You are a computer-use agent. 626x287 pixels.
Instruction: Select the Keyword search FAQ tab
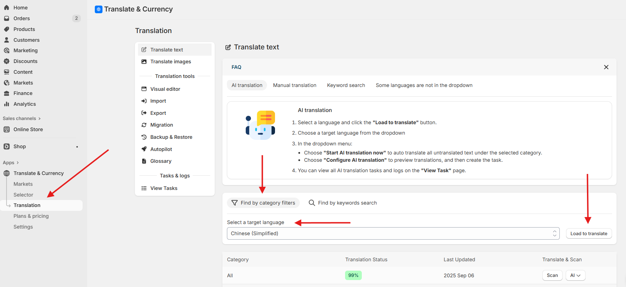pos(346,85)
